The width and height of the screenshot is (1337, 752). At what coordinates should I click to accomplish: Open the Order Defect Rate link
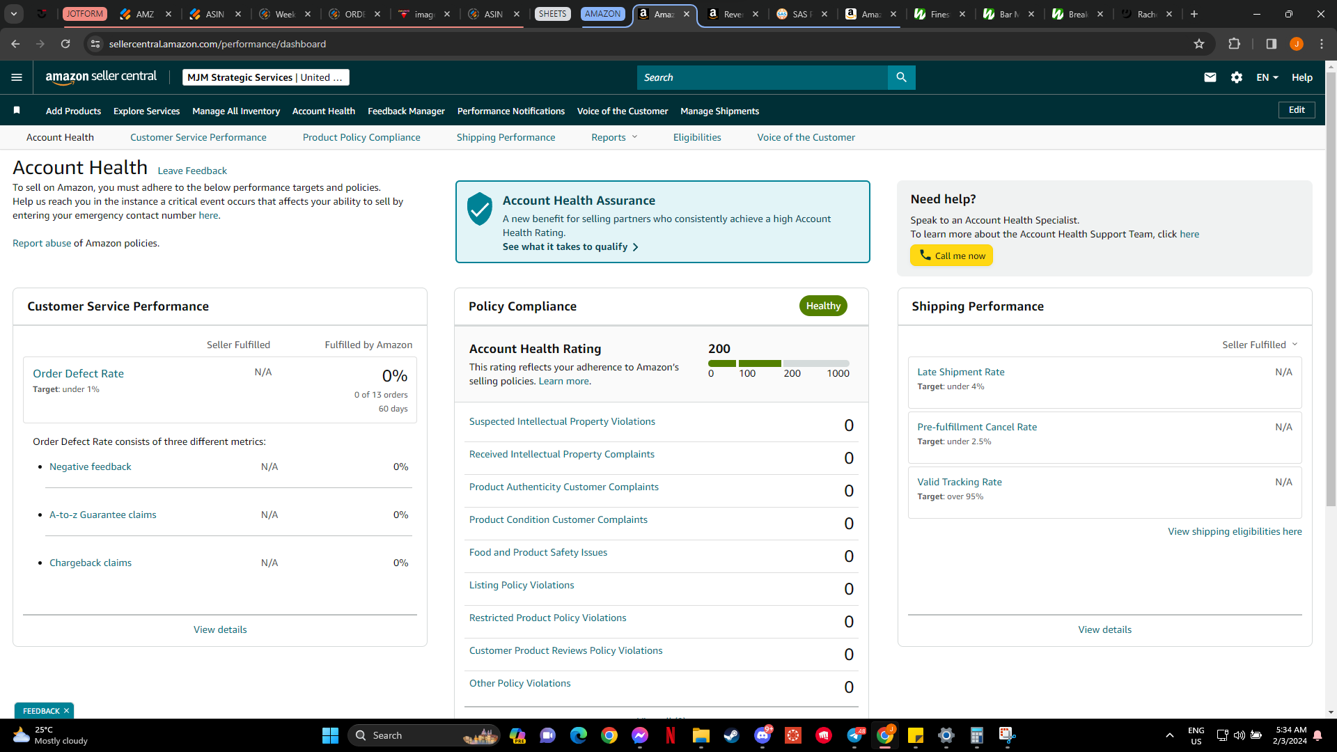78,373
